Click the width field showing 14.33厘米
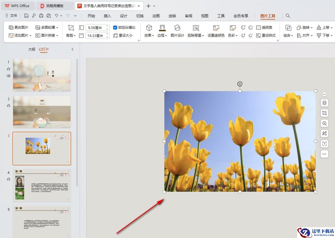Image resolution: width=335 pixels, height=238 pixels. click(x=96, y=36)
